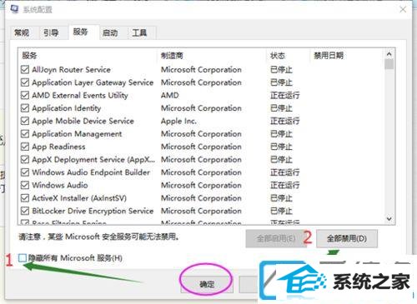Switch to the 常规 tab
Screen dimensions: 417x304
click(22, 32)
